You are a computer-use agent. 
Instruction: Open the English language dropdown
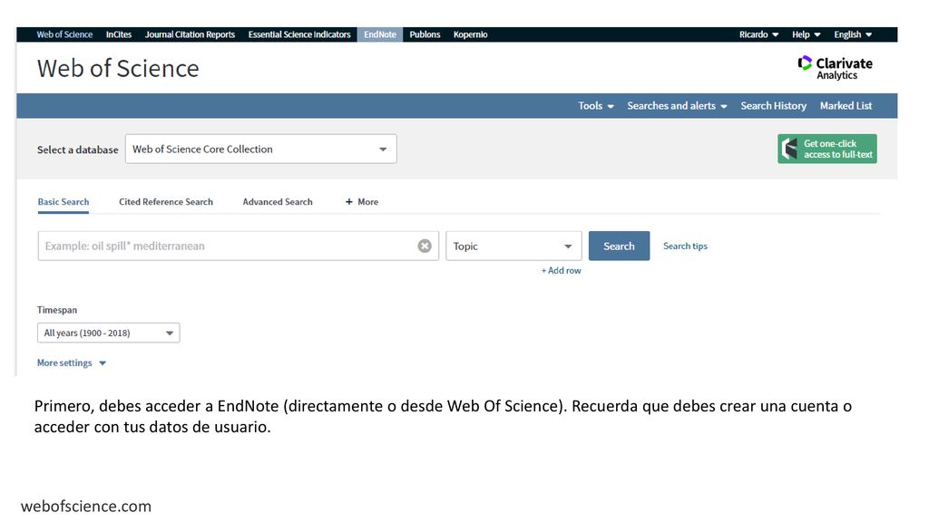[853, 34]
